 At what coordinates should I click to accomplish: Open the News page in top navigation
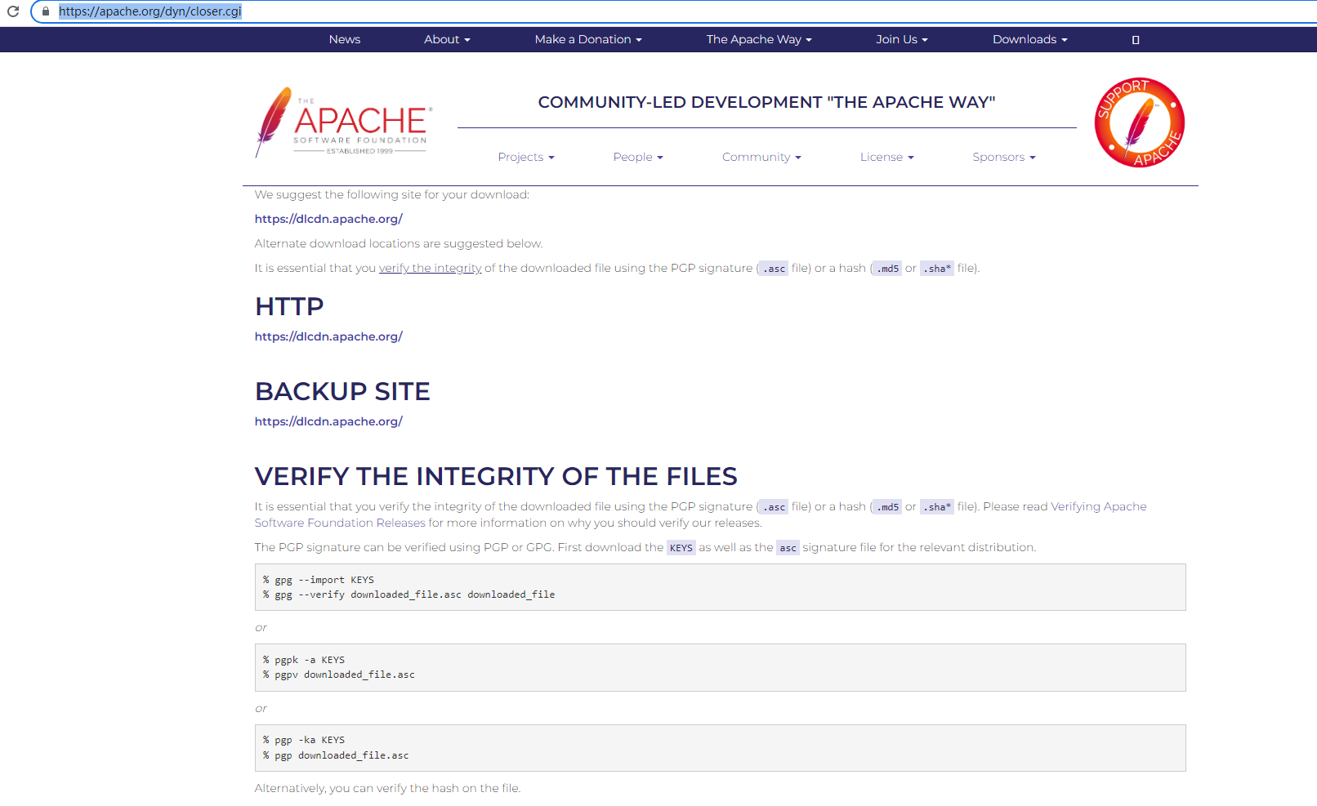[x=345, y=39]
